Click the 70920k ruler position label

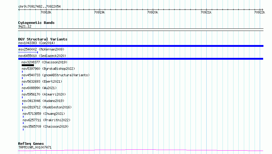click(x=153, y=12)
